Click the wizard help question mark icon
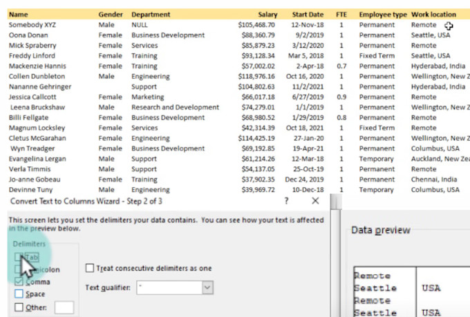470x317 pixels. [287, 201]
